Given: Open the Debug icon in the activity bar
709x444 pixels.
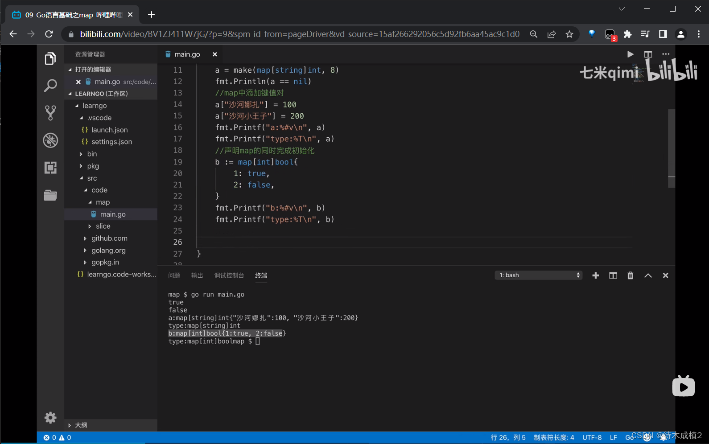Looking at the screenshot, I should tap(50, 140).
